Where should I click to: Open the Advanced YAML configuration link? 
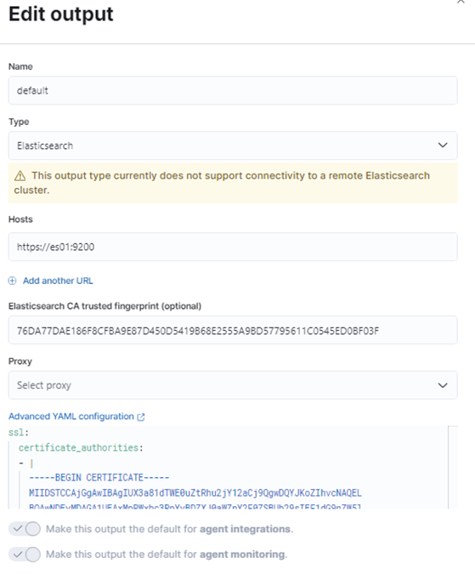[x=71, y=417]
